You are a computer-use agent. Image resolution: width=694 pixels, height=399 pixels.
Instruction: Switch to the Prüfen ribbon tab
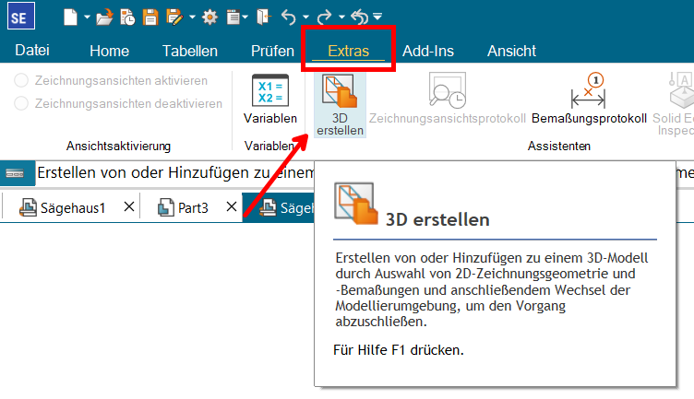(272, 51)
